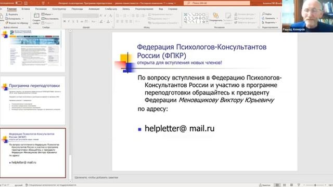
Task: Click the align left icon
Action: [x=118, y=21]
